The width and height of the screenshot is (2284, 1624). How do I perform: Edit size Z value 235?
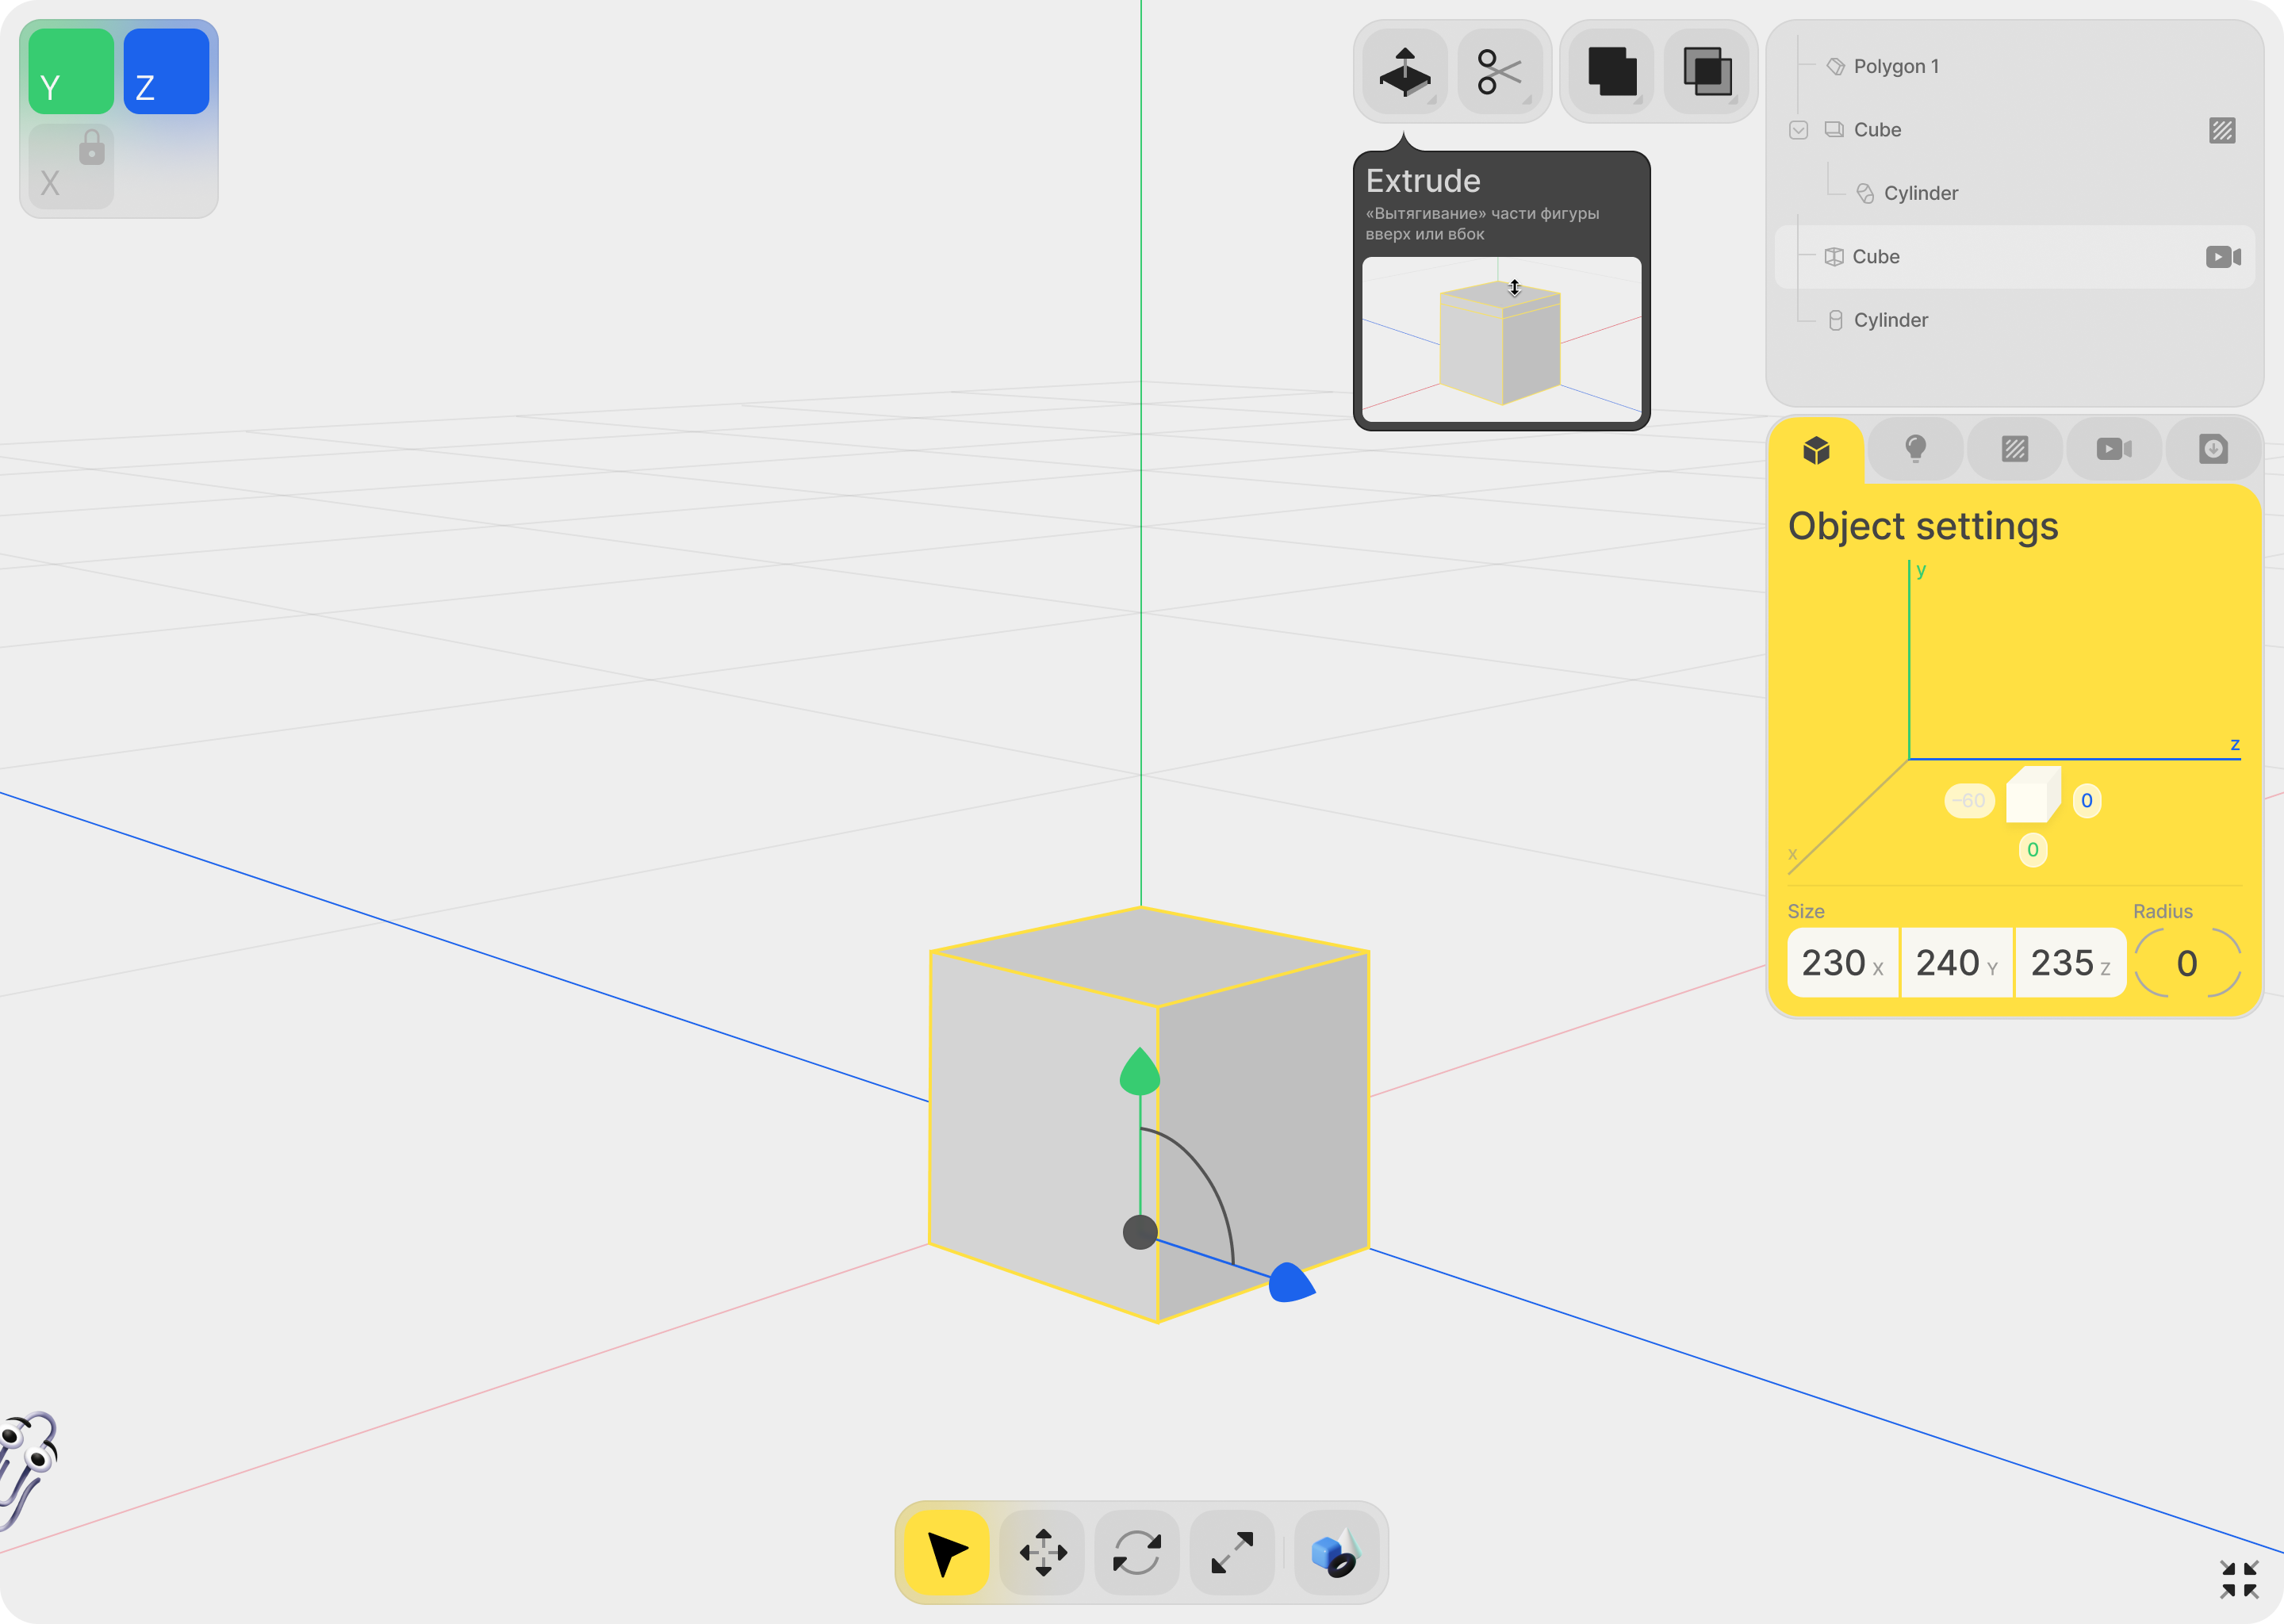point(2070,963)
